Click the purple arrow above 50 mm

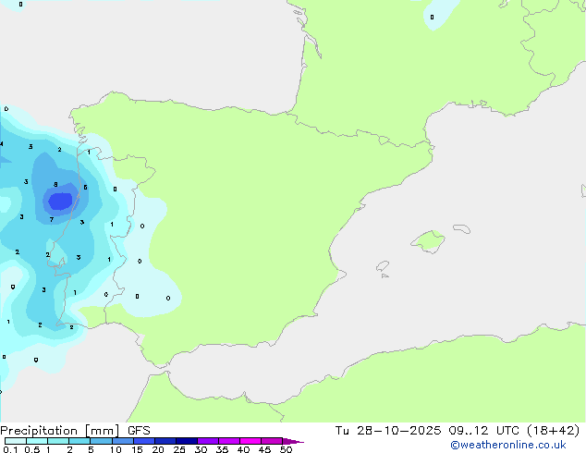[x=293, y=441]
